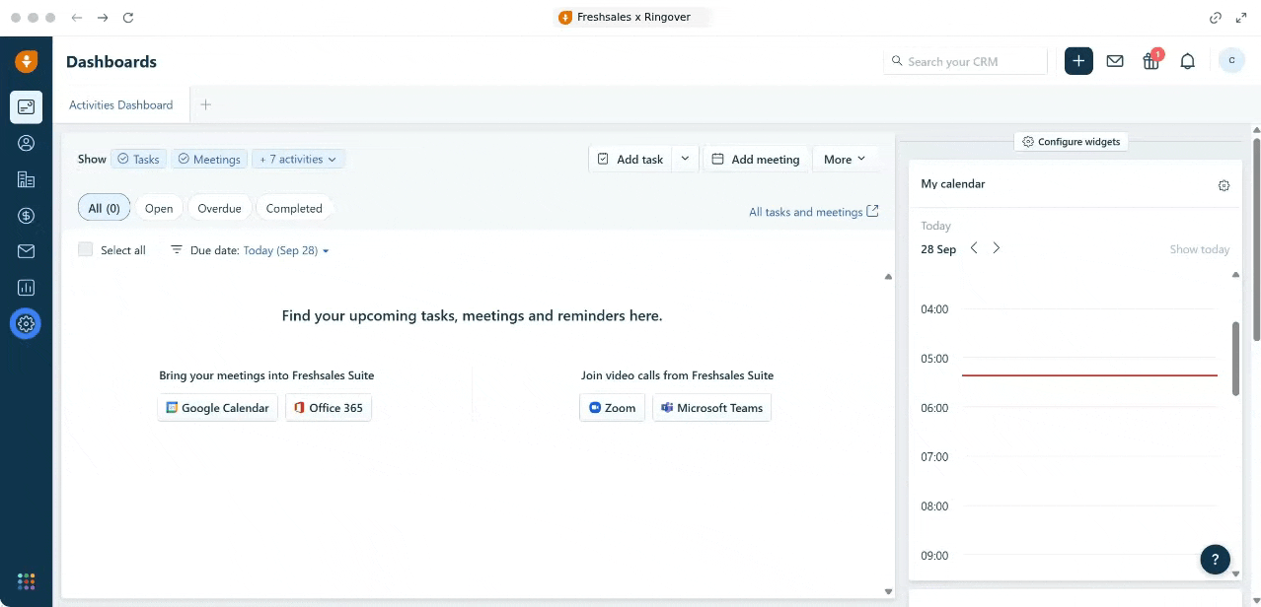Click the Freshsales logo icon in sidebar
The image size is (1261, 607).
27,61
